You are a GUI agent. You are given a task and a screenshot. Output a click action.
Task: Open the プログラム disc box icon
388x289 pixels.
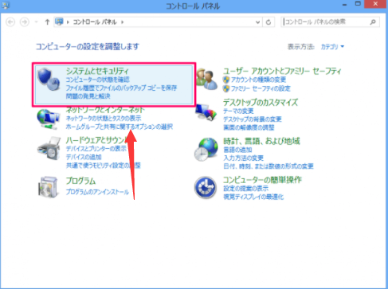(x=48, y=187)
